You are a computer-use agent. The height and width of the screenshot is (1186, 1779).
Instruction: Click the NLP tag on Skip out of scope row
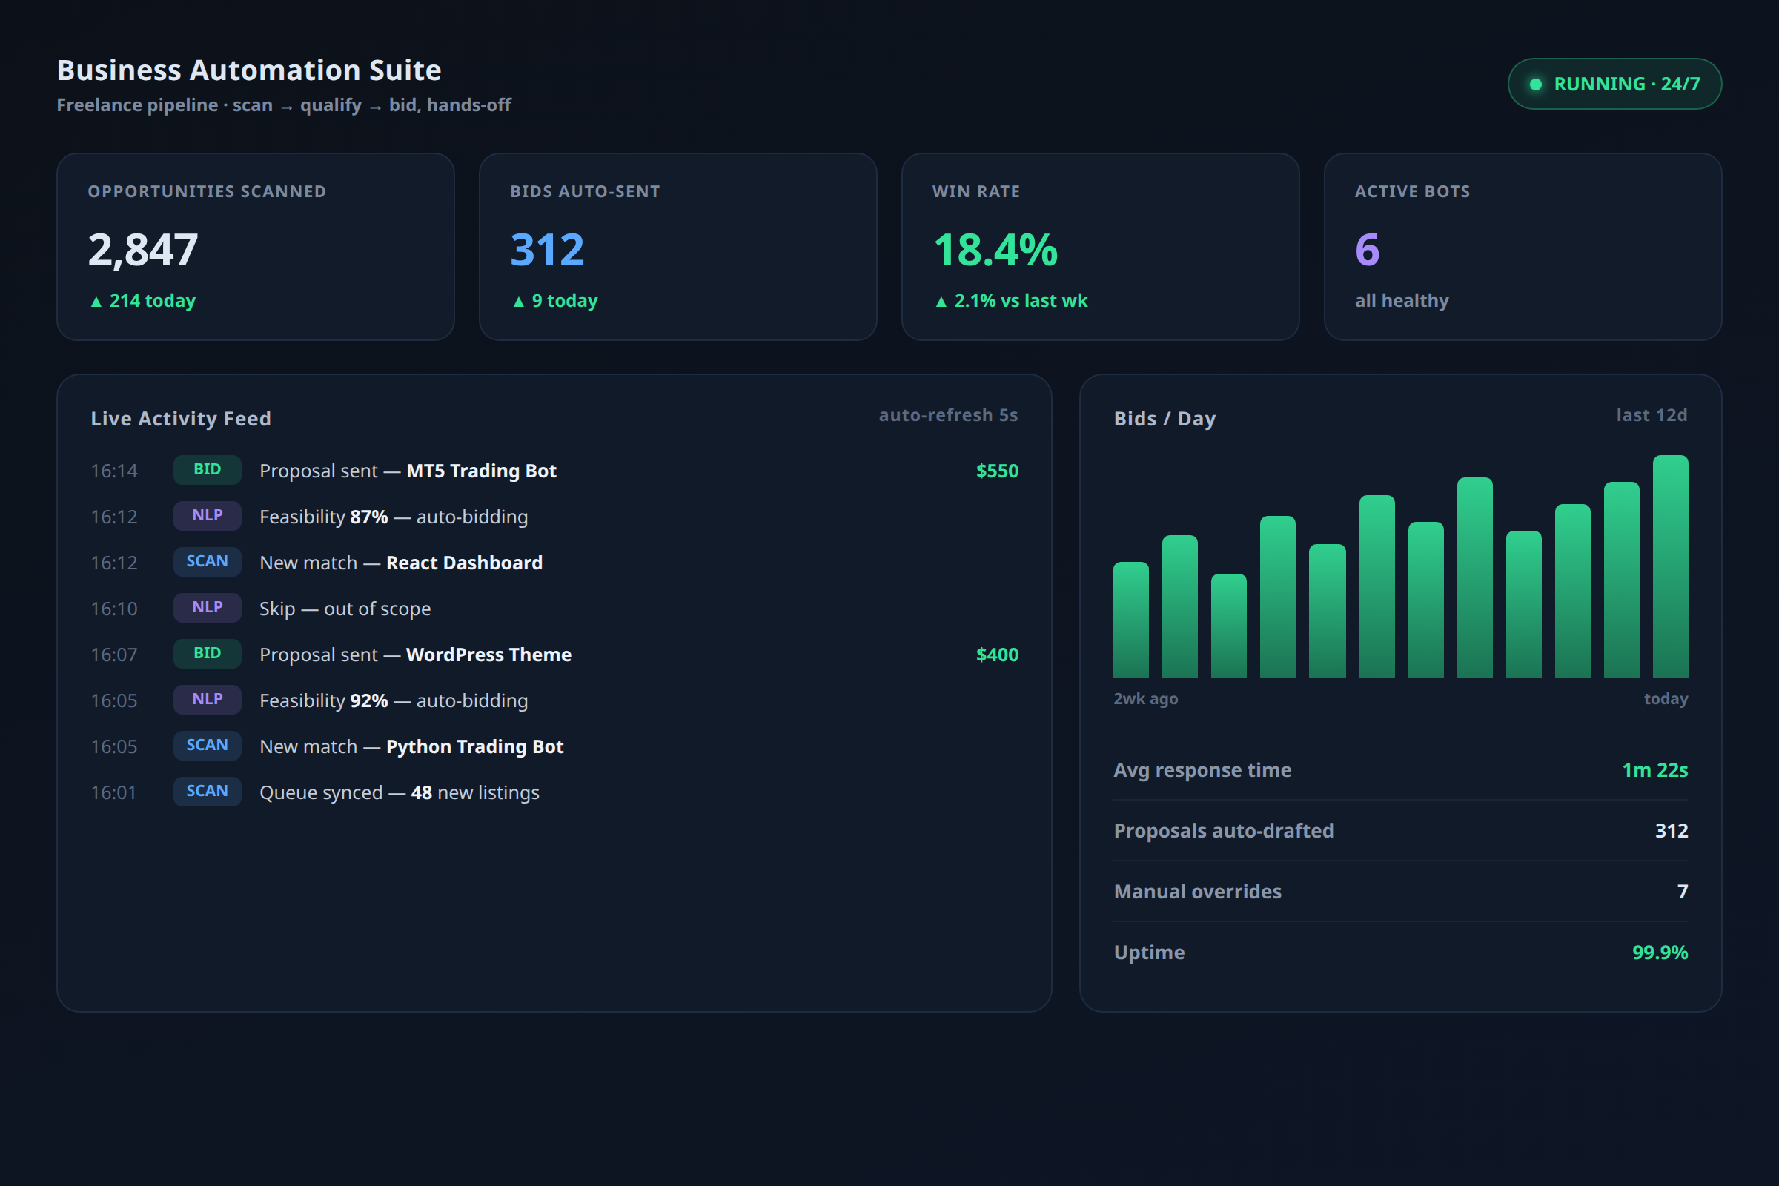click(x=208, y=607)
